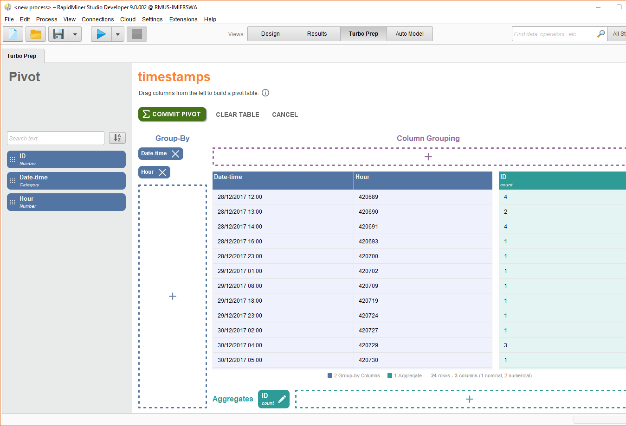Select the count cell in the 30/12/2017 04:00 row
The width and height of the screenshot is (626, 426).
tap(562, 345)
